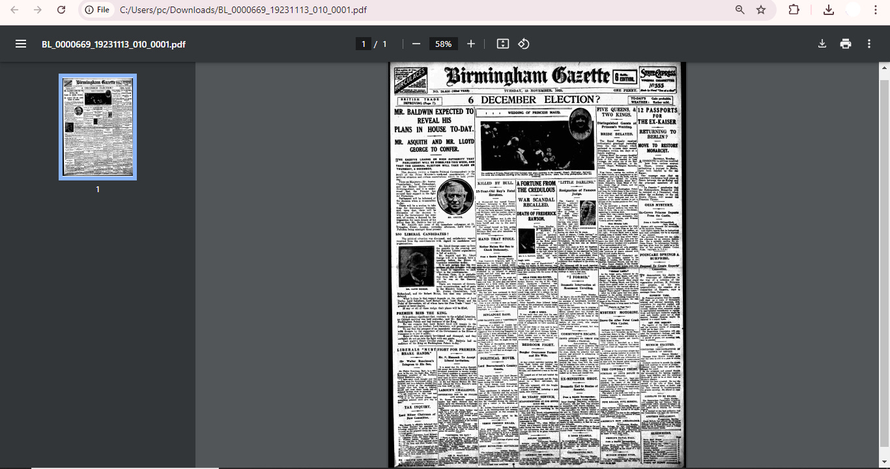Open the extensions puzzle icon
The width and height of the screenshot is (890, 469).
point(794,10)
